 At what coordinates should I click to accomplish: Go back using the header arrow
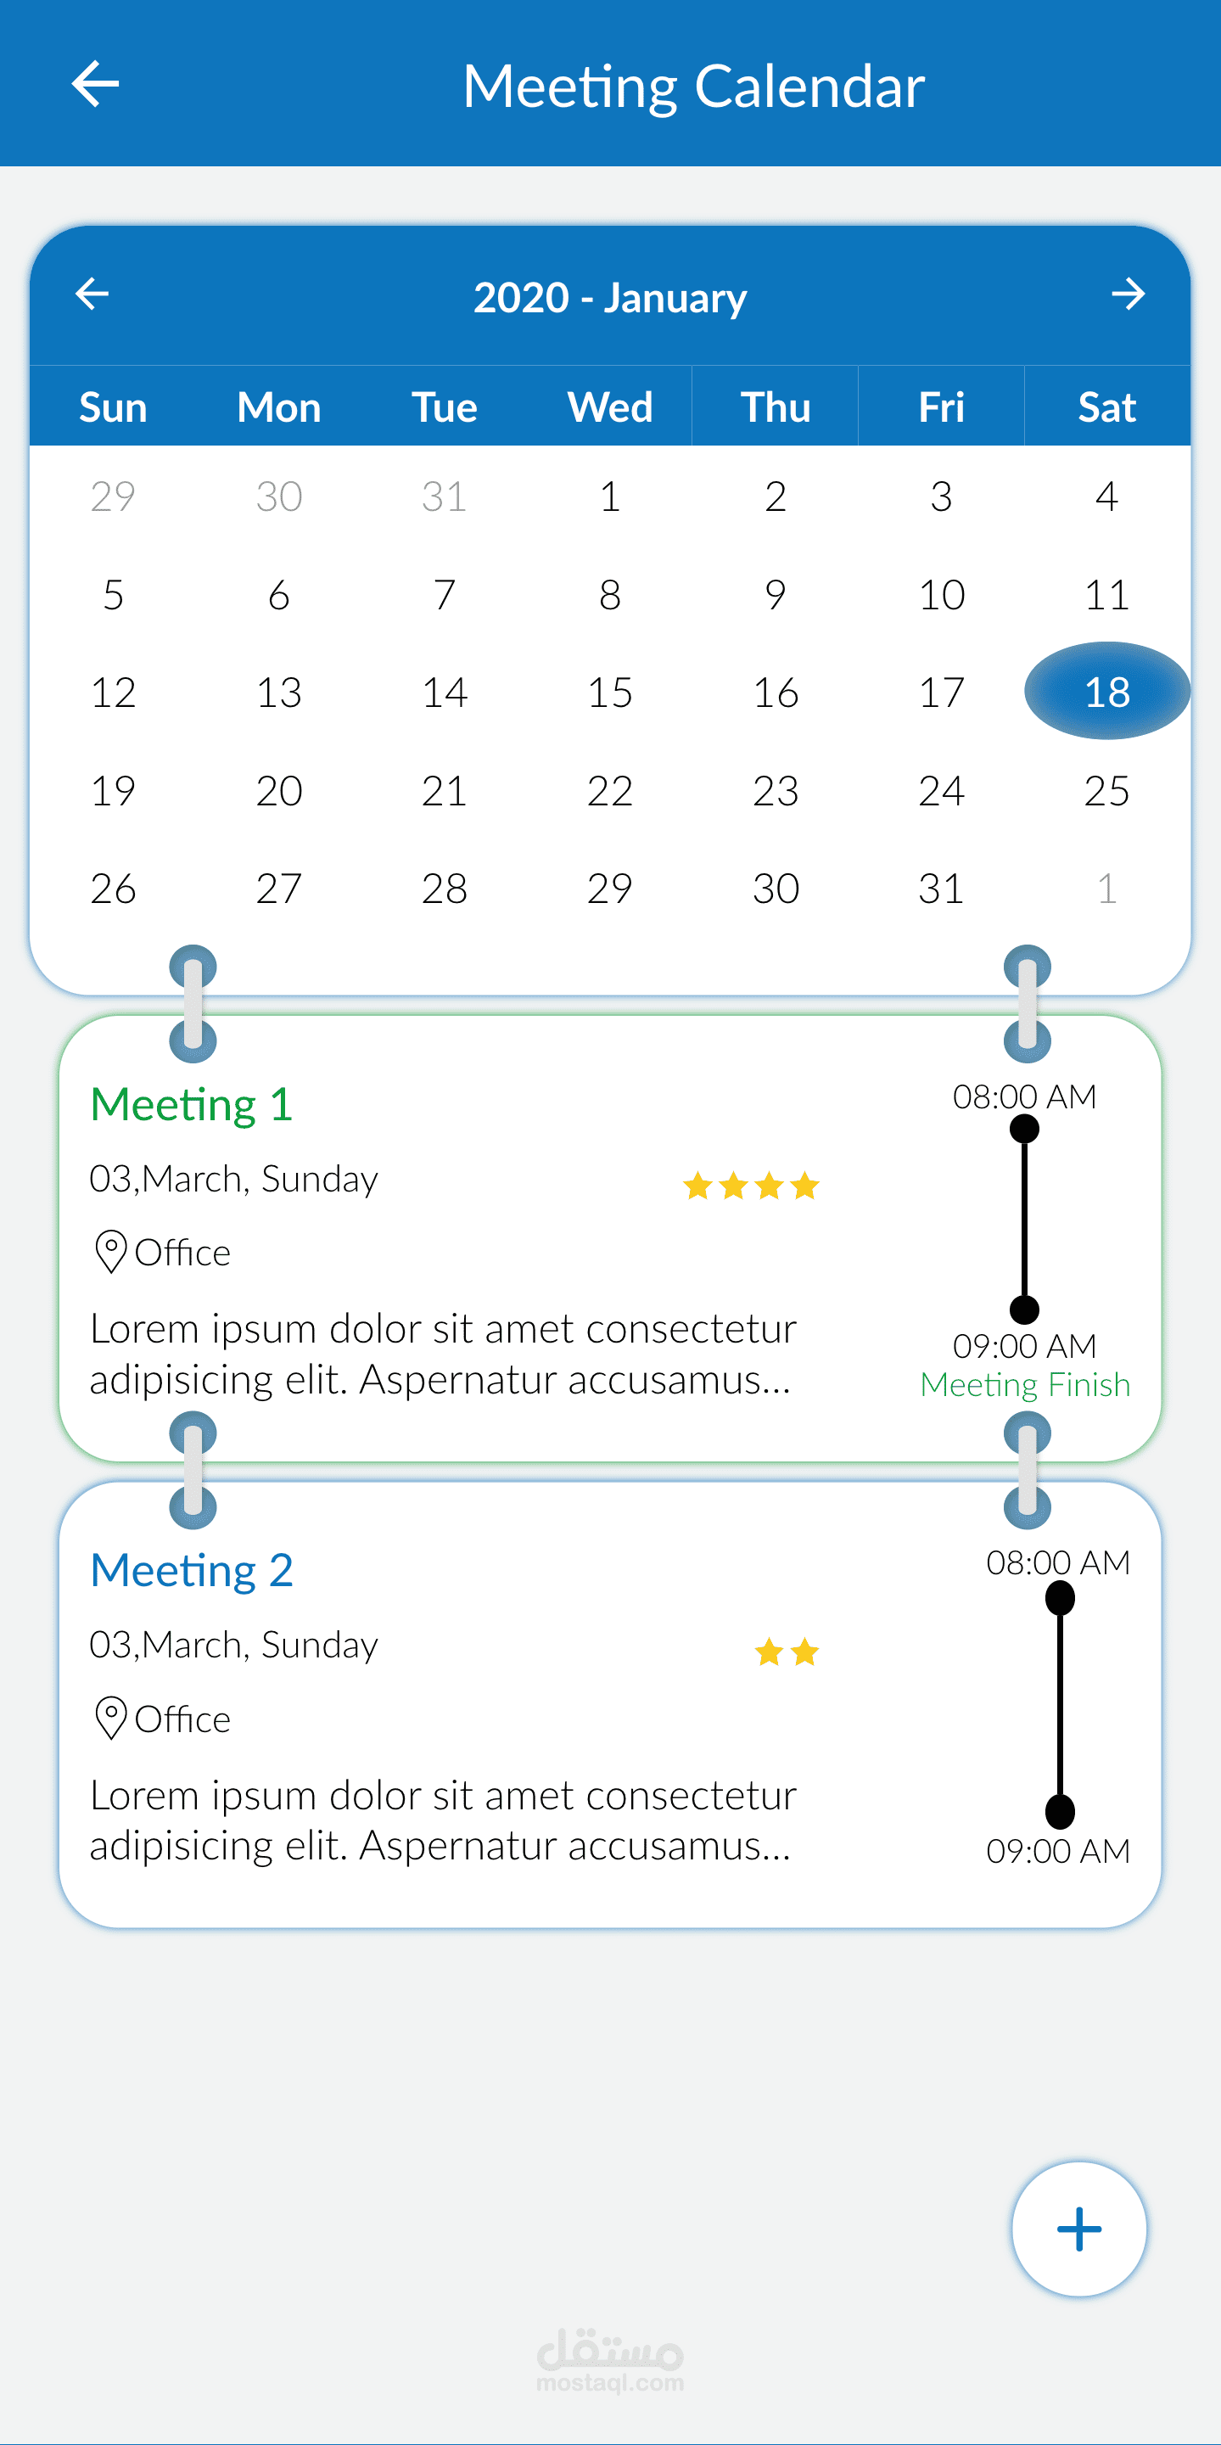[x=96, y=83]
